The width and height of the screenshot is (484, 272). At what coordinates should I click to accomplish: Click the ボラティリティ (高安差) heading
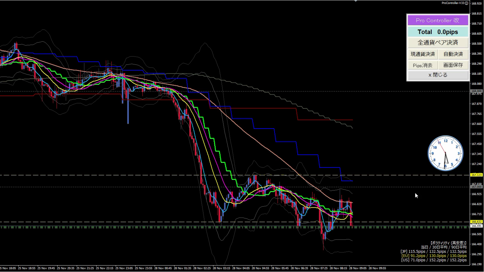pyautogui.click(x=448, y=243)
